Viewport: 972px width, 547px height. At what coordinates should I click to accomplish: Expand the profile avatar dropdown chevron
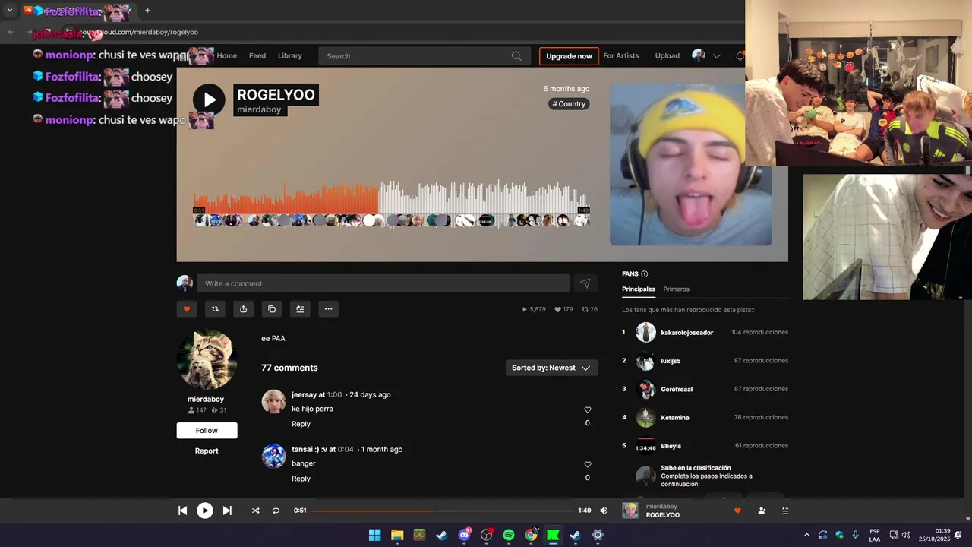coord(716,56)
